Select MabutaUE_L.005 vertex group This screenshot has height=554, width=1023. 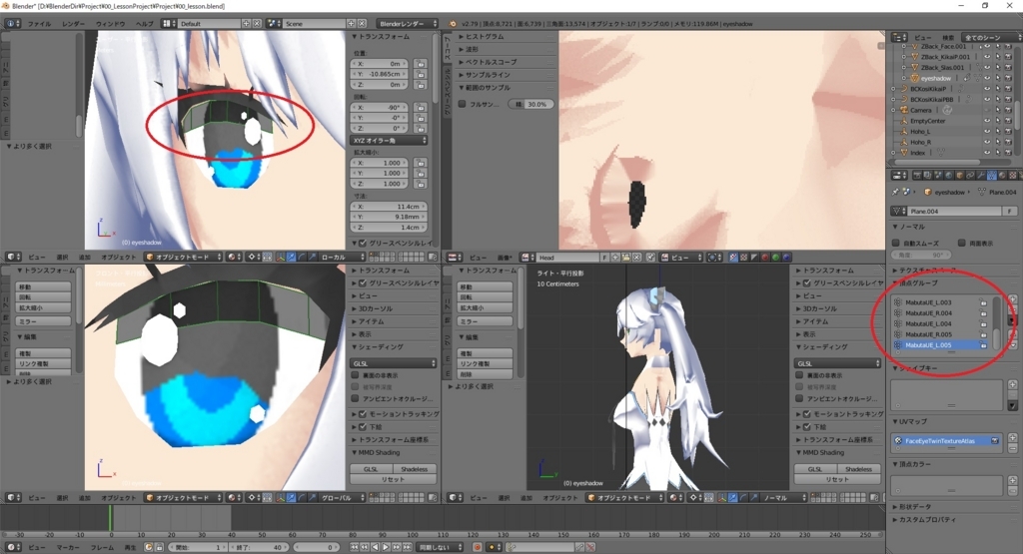tap(940, 344)
